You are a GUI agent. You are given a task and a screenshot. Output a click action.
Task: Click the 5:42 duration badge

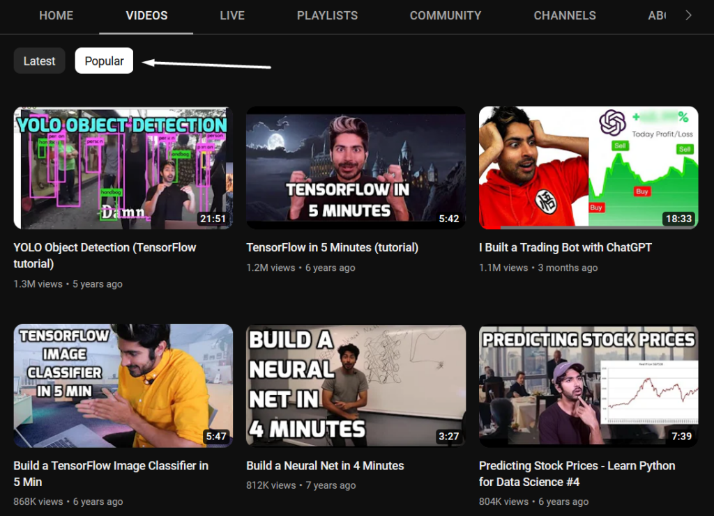[x=448, y=219]
